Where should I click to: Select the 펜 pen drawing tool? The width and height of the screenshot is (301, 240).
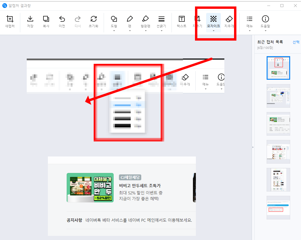(x=130, y=20)
